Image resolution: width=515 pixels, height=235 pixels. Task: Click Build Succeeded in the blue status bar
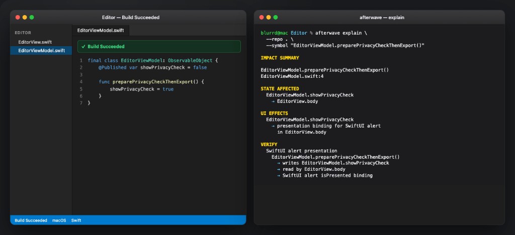[31, 220]
